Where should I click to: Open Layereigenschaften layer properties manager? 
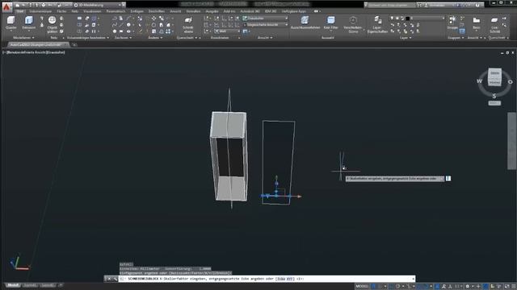(x=377, y=24)
